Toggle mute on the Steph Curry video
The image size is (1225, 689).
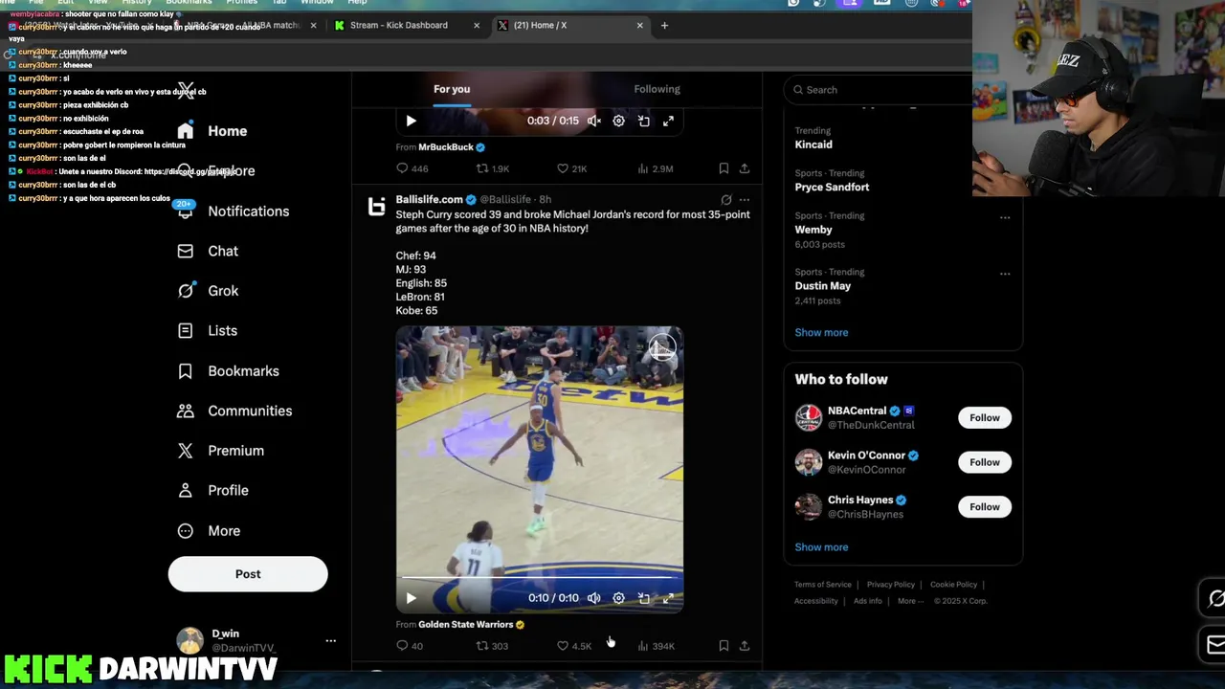(593, 598)
